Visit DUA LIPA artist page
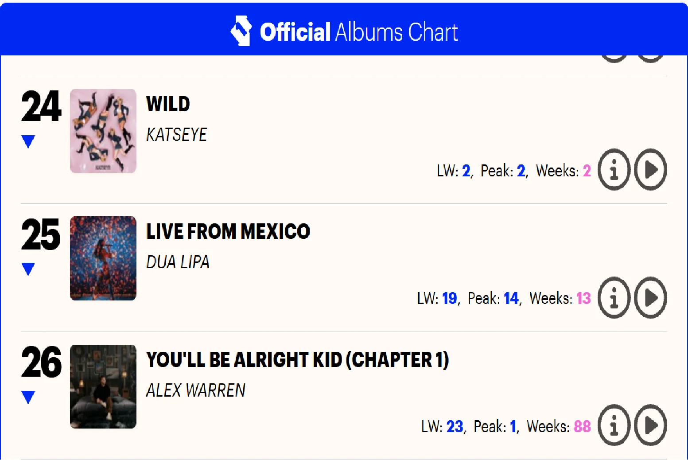This screenshot has width=688, height=460. click(178, 262)
